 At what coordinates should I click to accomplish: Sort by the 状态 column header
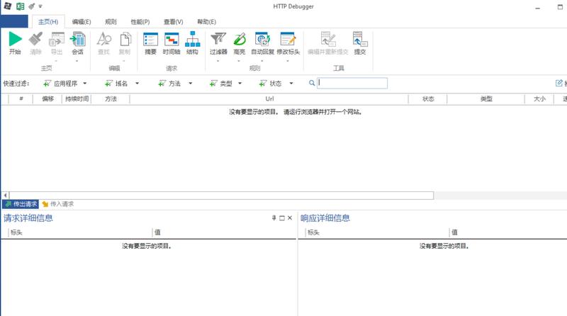(x=428, y=98)
